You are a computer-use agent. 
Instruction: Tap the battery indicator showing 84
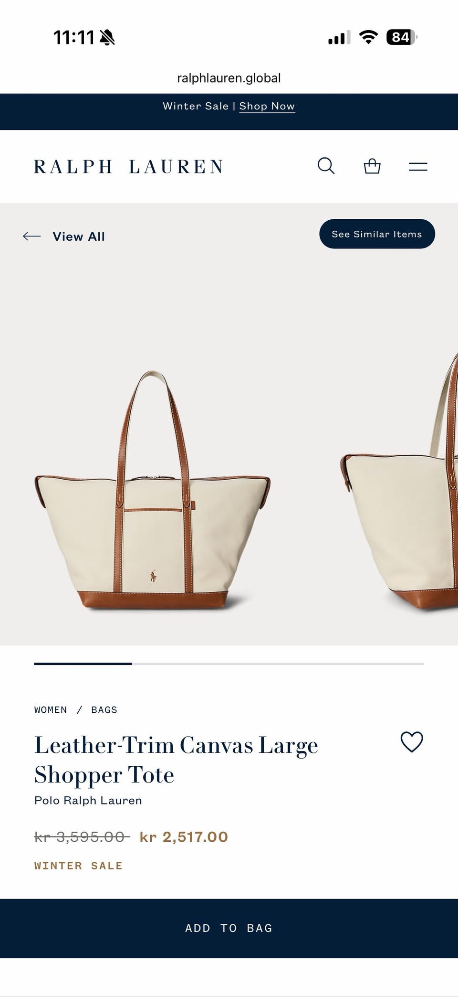click(x=402, y=37)
